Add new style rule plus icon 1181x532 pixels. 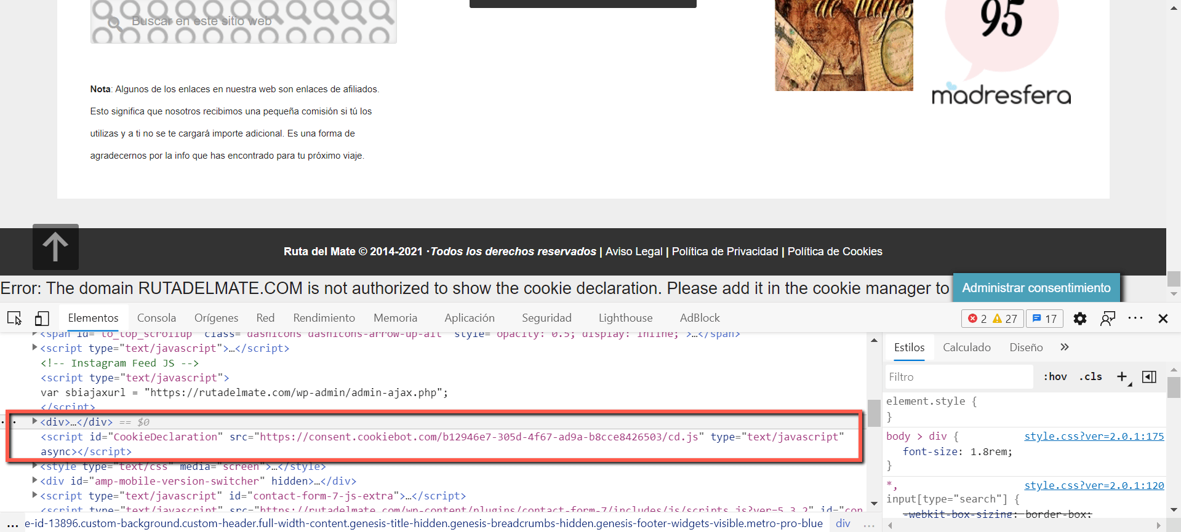tap(1123, 376)
